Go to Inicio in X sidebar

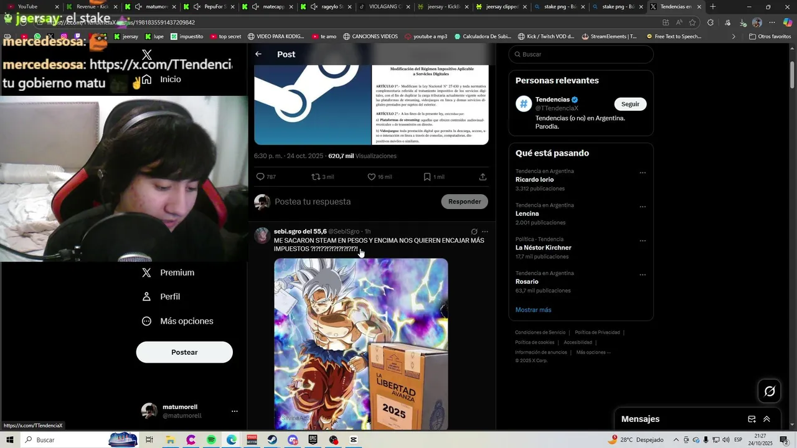pyautogui.click(x=161, y=79)
